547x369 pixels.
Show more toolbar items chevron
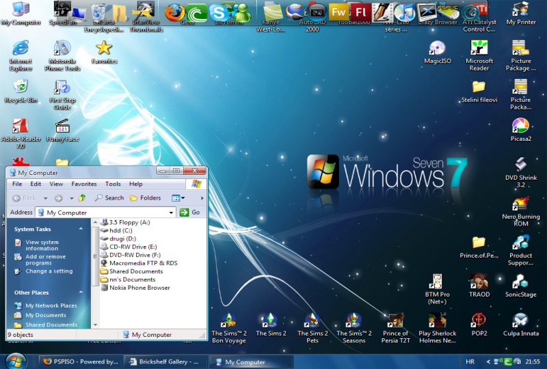pyautogui.click(x=202, y=198)
